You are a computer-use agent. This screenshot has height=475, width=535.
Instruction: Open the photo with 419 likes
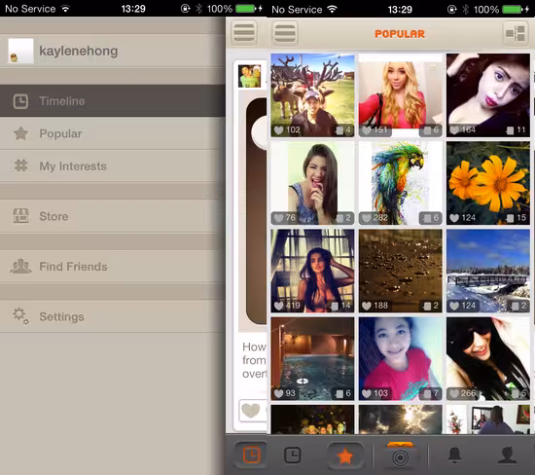pyautogui.click(x=312, y=271)
